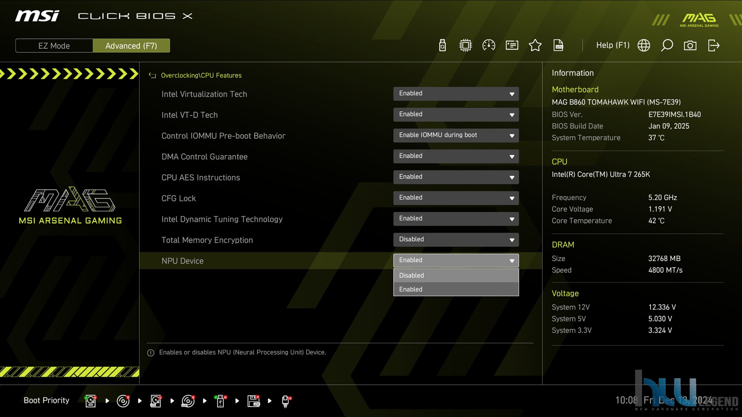The height and width of the screenshot is (417, 742).
Task: Open the Favorites star icon
Action: tap(535, 45)
